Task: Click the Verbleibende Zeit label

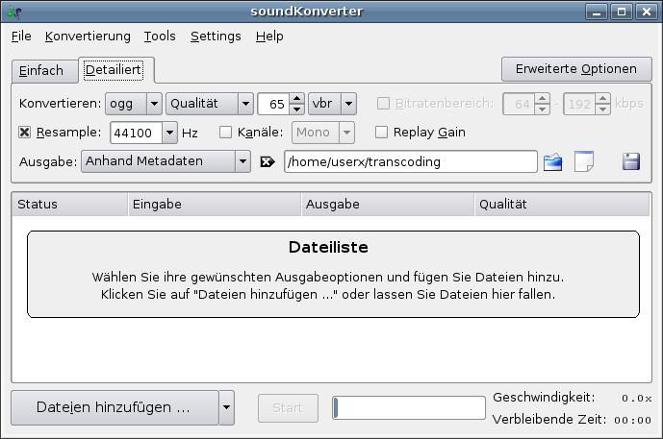Action: (x=549, y=420)
